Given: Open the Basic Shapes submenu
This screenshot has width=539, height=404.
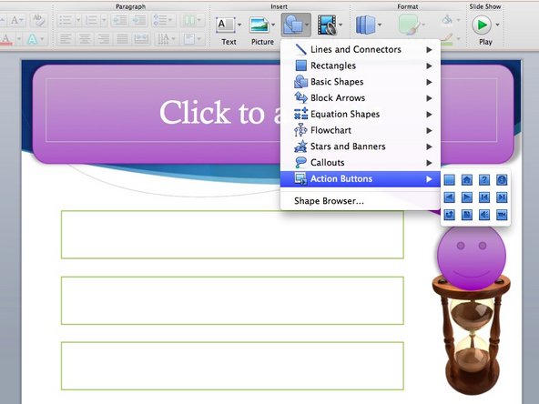Looking at the screenshot, I should click(361, 82).
